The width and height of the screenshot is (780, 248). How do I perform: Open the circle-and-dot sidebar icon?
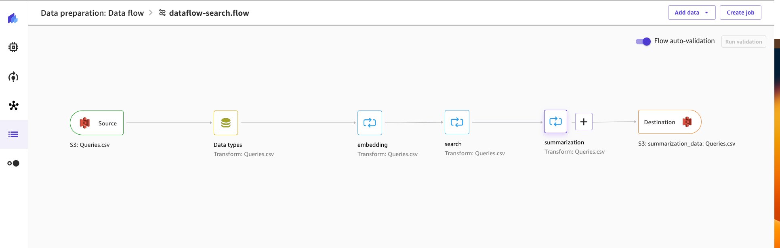pos(13,163)
